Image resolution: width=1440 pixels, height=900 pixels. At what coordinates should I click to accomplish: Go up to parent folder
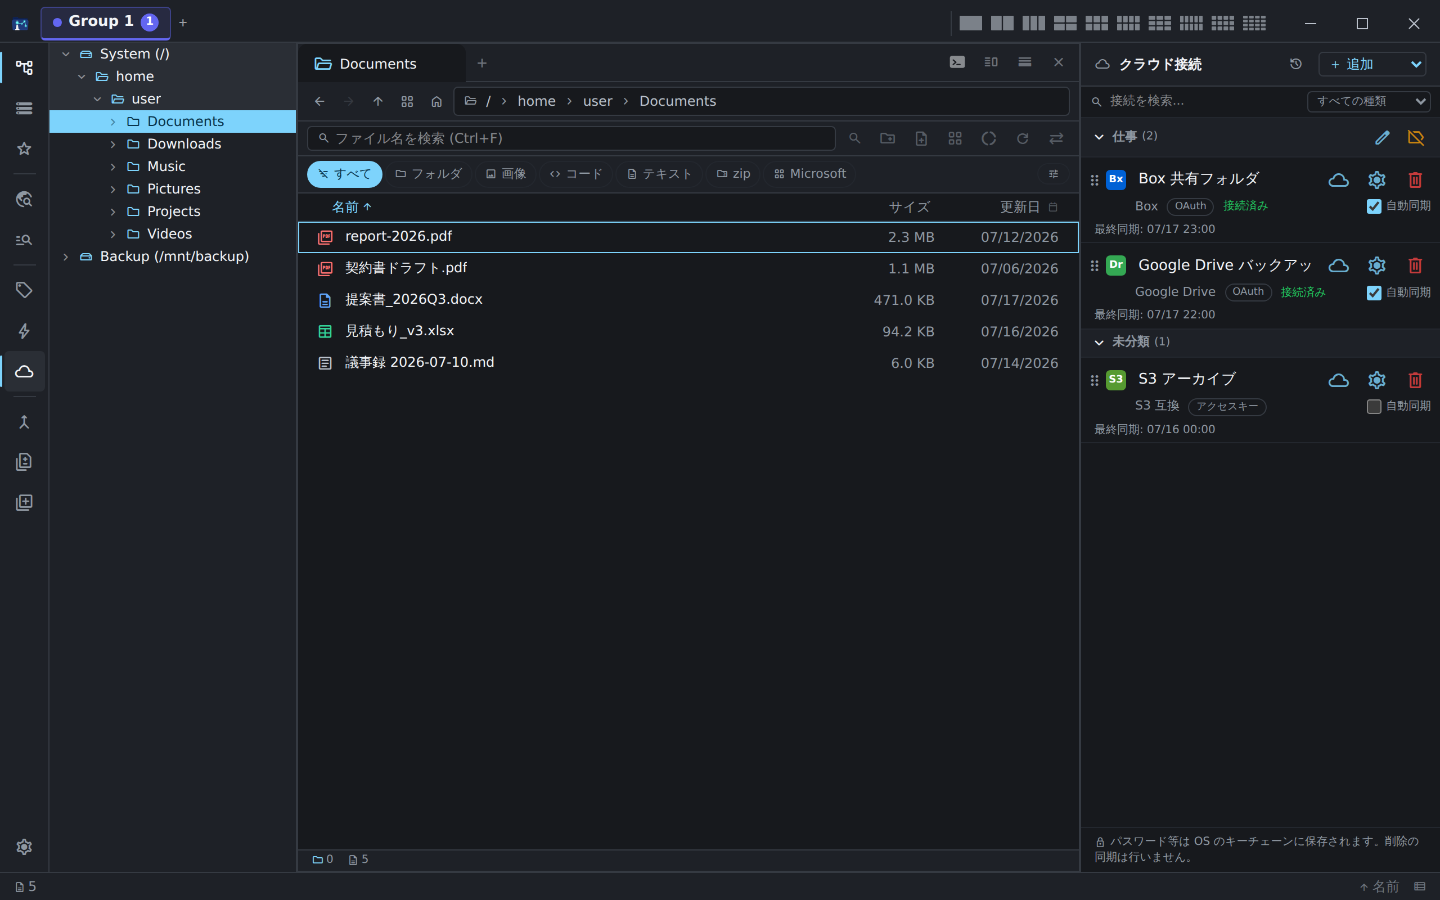pyautogui.click(x=378, y=102)
